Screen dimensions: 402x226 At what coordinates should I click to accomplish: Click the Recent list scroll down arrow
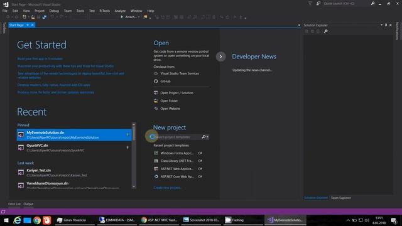tap(134, 186)
